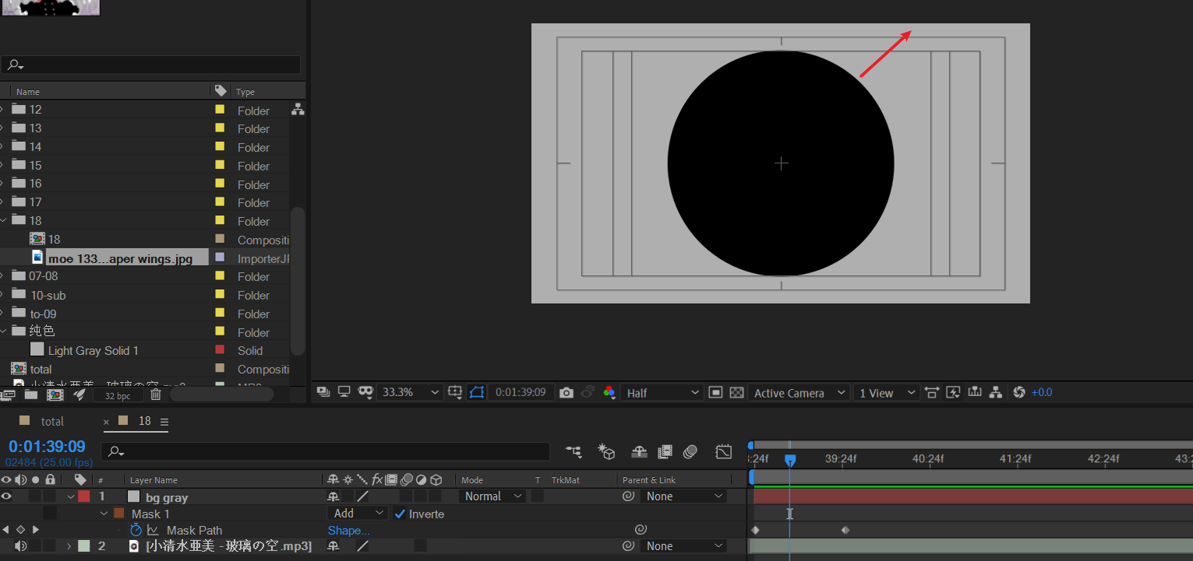
Task: Sort by the Name column header
Action: (28, 91)
